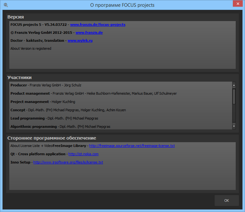Click the window title 'О программе FOCUS projects'
Screen dimensions: 245x212
122,5
